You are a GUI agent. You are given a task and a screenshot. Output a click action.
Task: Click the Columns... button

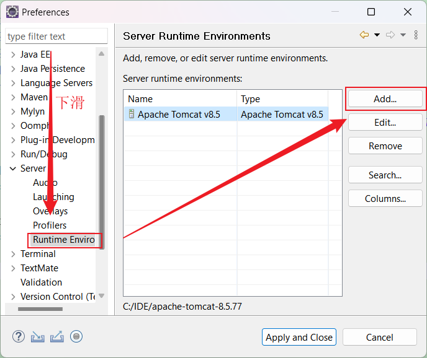385,198
